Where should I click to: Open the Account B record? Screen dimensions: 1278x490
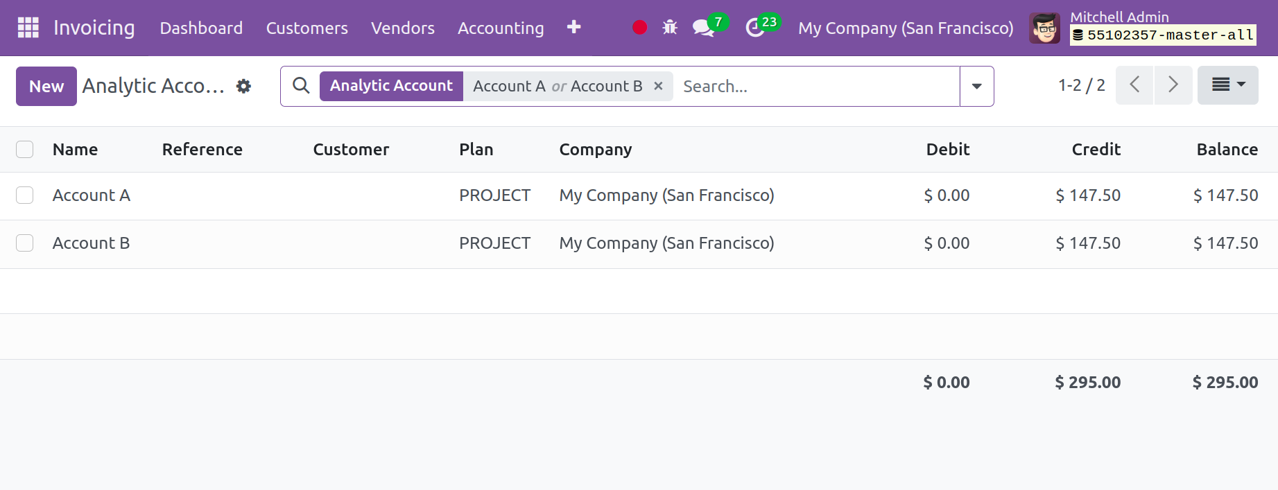point(92,243)
